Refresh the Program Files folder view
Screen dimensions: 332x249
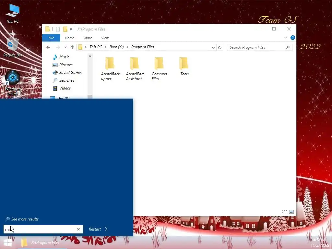(220, 47)
